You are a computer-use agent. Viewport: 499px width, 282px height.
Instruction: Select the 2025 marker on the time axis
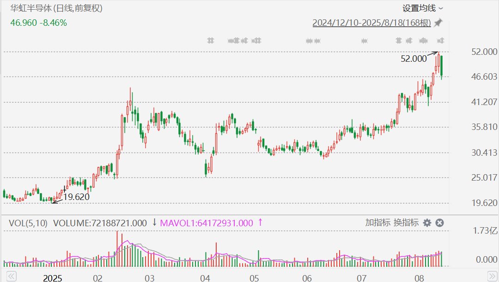[x=53, y=278]
